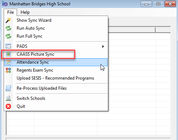
Task: Choose Quit from the File menu
Action: click(x=56, y=106)
